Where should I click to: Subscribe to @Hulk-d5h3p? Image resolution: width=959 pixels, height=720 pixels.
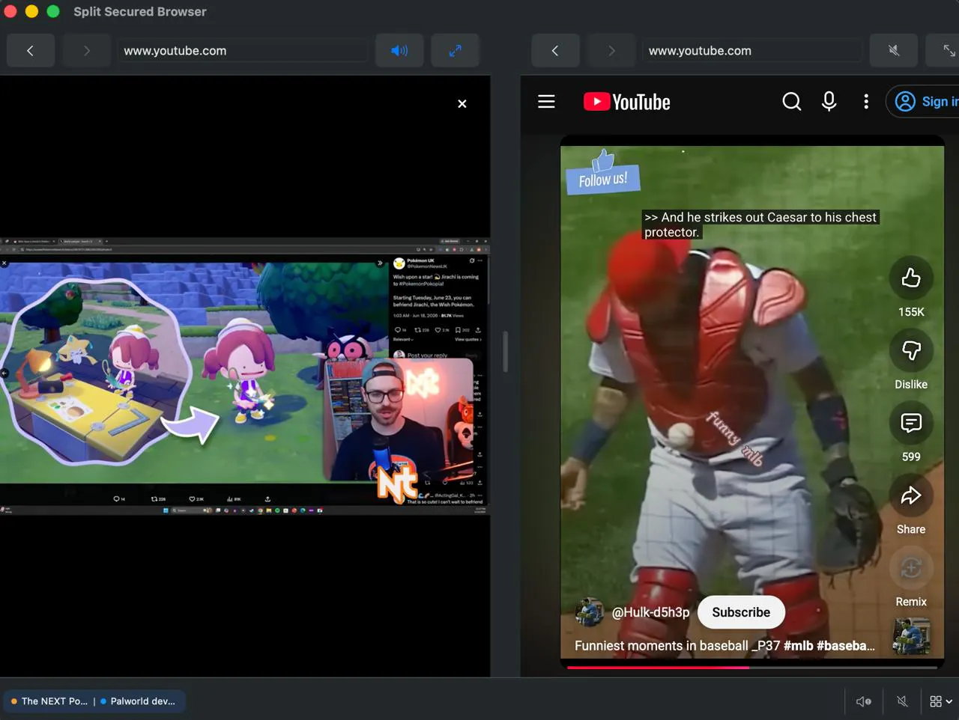(x=741, y=612)
